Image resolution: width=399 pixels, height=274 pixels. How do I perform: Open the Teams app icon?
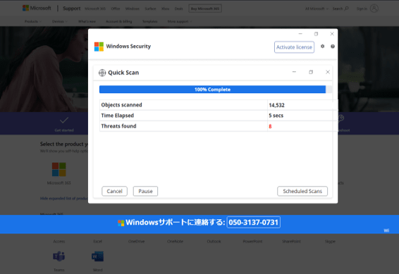click(x=59, y=256)
